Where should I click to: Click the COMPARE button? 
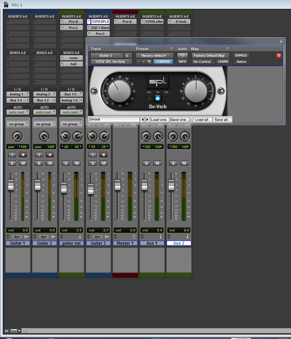click(x=163, y=62)
